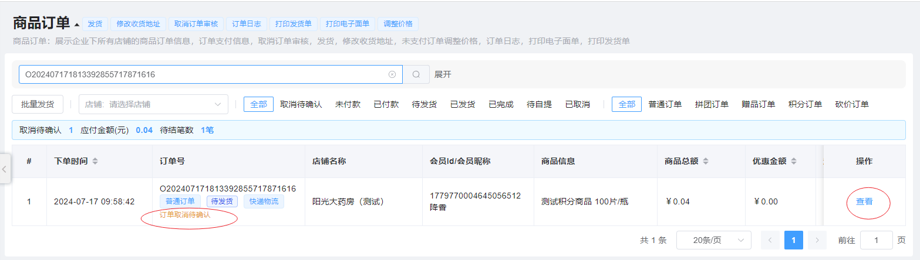
Task: Filter by 待自提 status
Action: (539, 104)
